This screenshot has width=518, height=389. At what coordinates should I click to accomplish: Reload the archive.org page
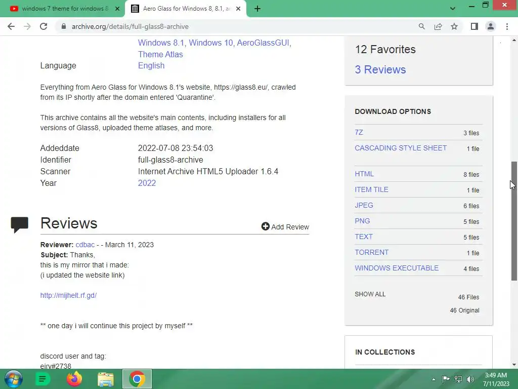tap(44, 26)
